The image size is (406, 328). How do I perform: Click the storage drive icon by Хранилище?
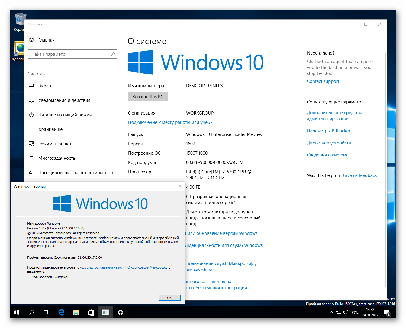coord(31,129)
